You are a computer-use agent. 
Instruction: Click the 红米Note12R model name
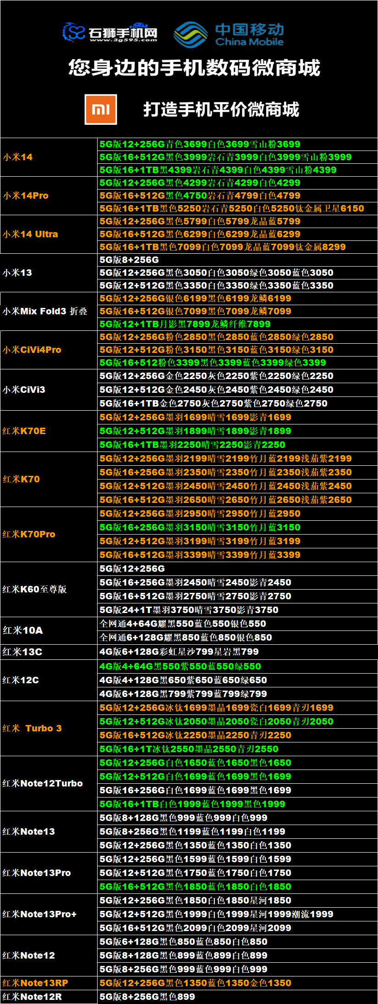[x=32, y=997]
